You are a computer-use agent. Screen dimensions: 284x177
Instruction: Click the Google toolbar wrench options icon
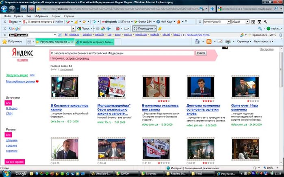click(260, 28)
